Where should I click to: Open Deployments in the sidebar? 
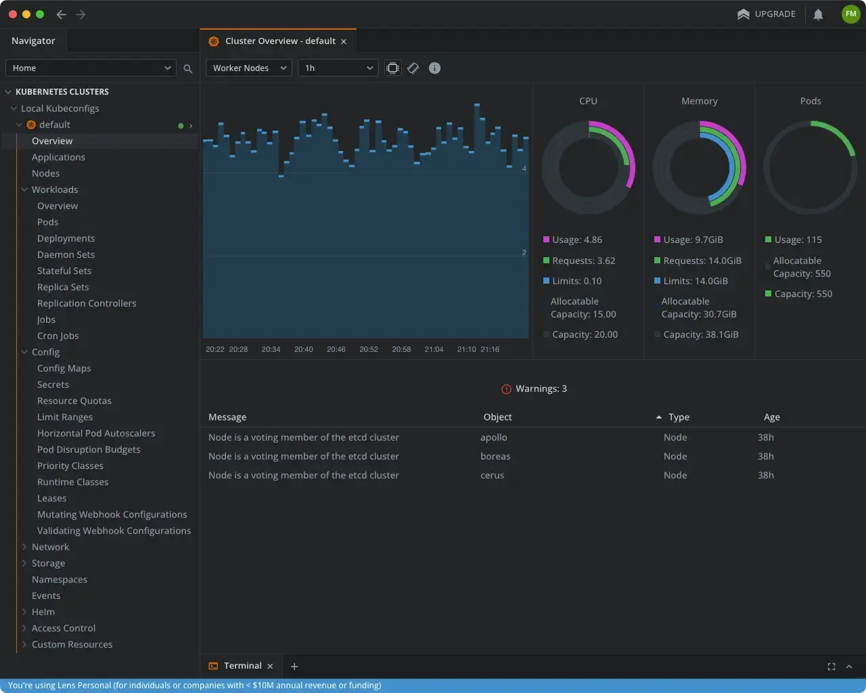[66, 239]
